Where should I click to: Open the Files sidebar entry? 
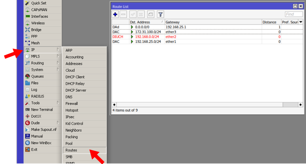(35, 83)
